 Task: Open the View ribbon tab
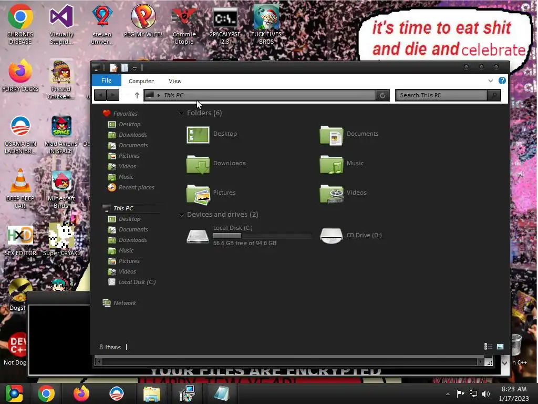(175, 81)
